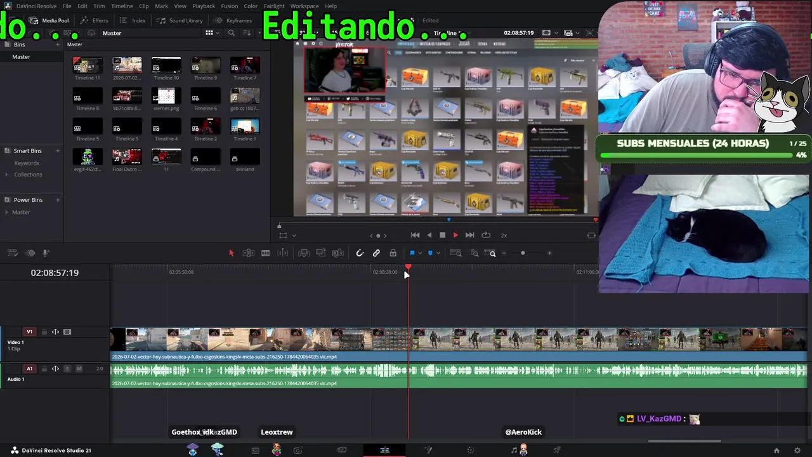Open the Effects panel

[x=95, y=20]
